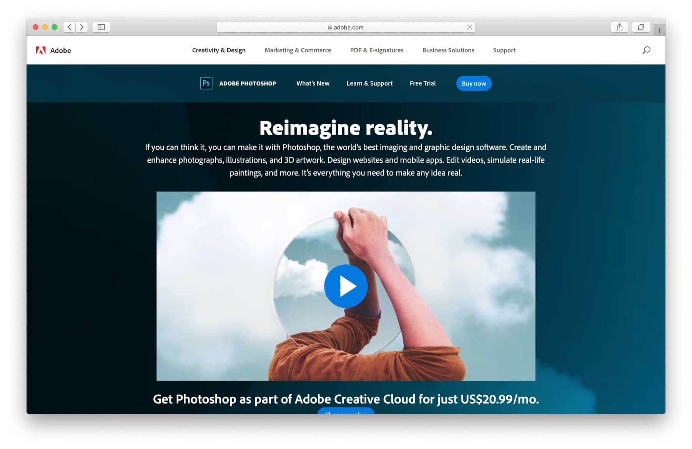Open a new tab with plus button
This screenshot has width=692, height=449.
pyautogui.click(x=659, y=30)
